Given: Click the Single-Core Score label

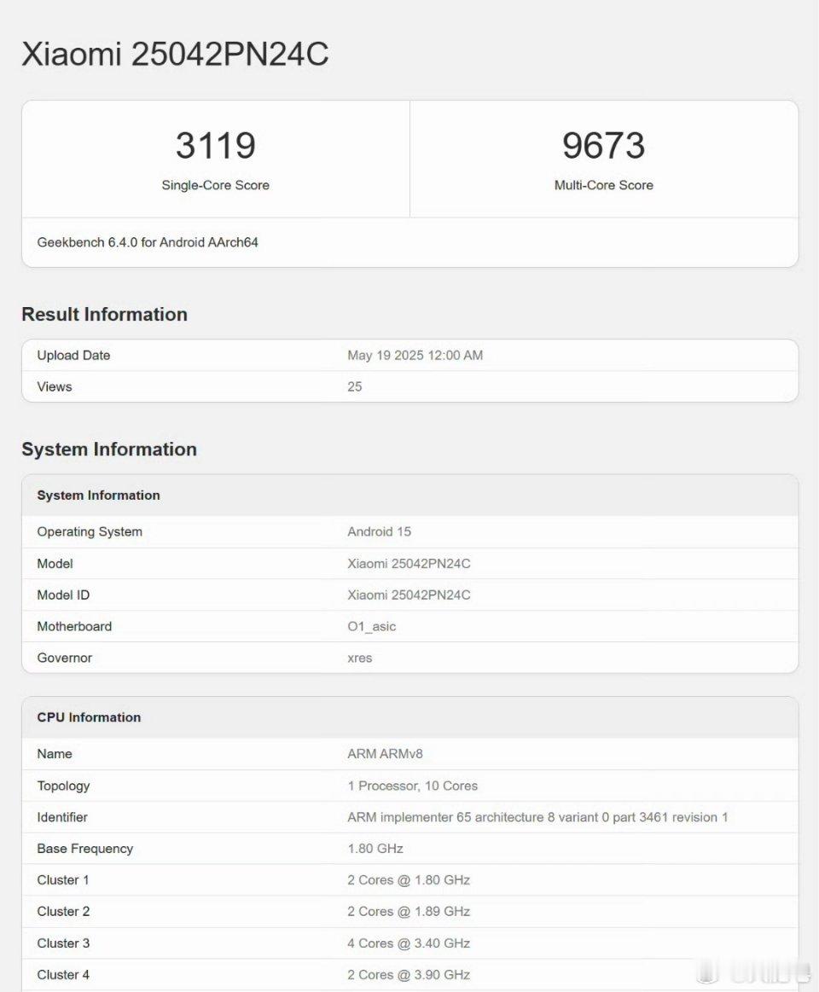Looking at the screenshot, I should point(216,185).
